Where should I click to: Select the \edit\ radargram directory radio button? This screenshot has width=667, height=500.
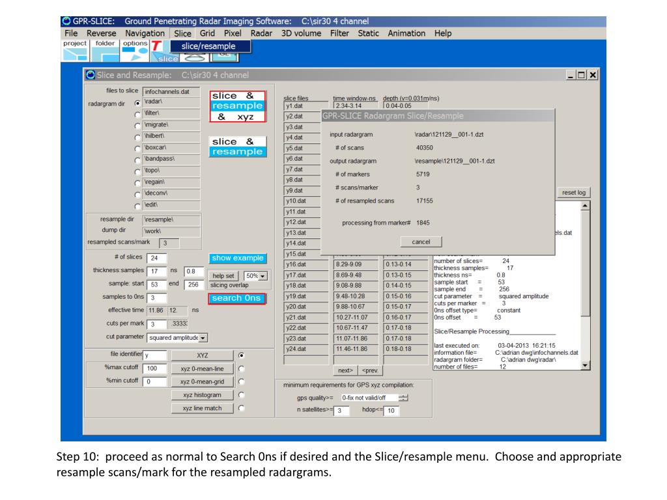click(137, 206)
